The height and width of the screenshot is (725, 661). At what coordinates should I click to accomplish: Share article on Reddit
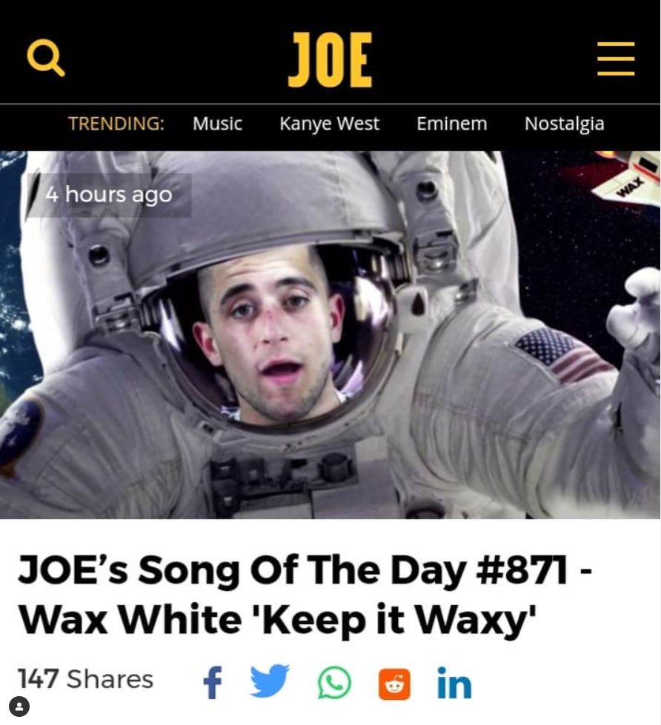[394, 684]
